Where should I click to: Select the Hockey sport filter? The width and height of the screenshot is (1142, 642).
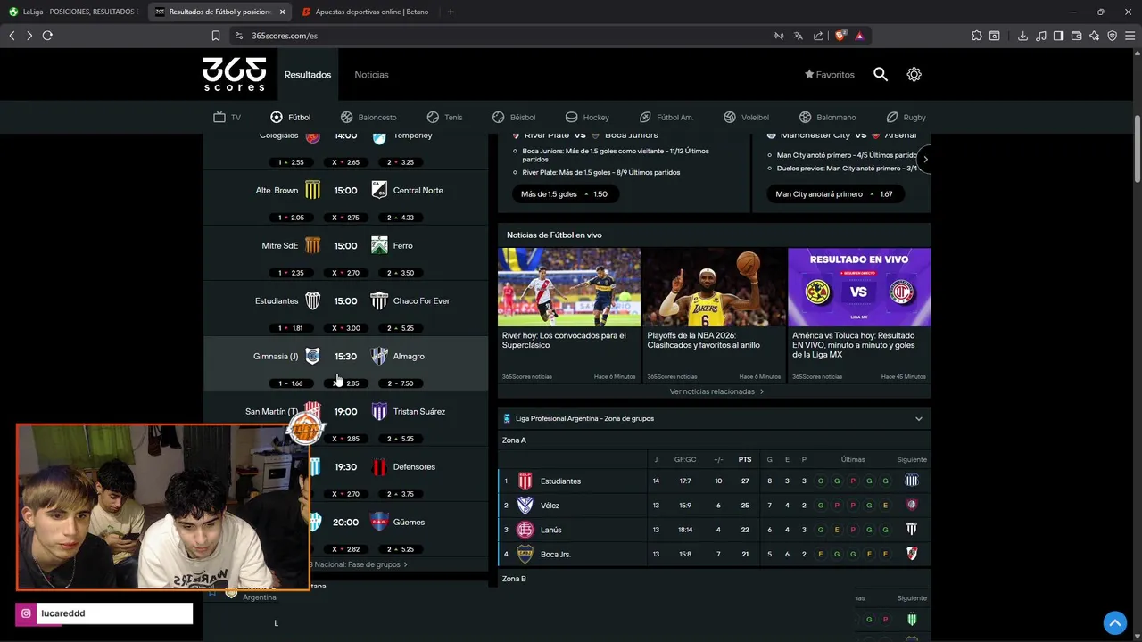pyautogui.click(x=587, y=117)
